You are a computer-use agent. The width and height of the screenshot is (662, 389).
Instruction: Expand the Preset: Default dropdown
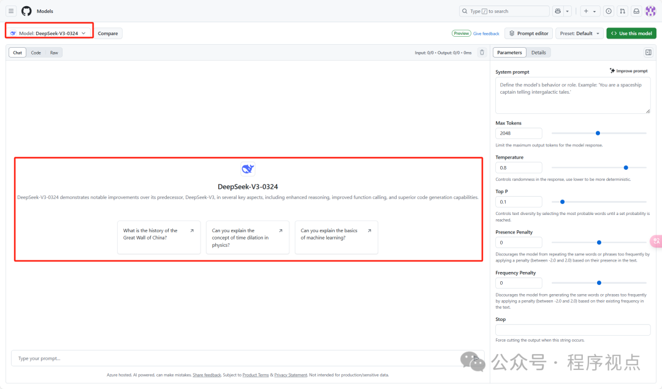pyautogui.click(x=579, y=33)
